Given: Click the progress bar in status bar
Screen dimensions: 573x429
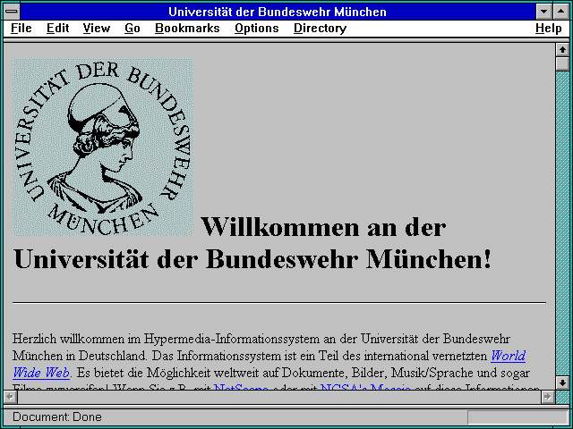Looking at the screenshot, I should click(517, 417).
